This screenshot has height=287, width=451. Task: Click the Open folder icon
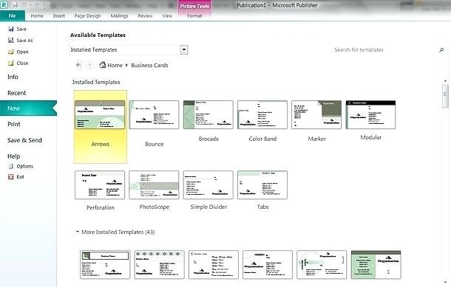(x=11, y=52)
